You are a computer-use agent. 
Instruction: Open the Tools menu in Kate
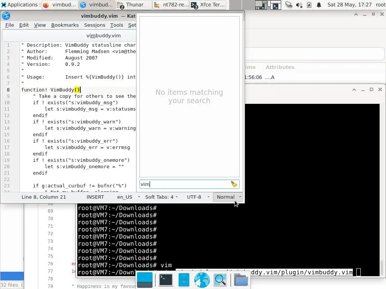(x=116, y=25)
